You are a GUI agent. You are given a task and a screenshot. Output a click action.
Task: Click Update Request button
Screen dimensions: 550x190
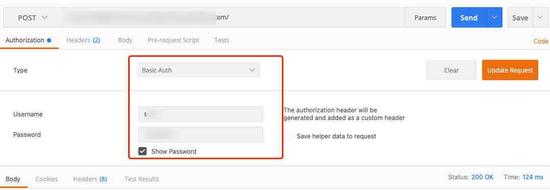[x=510, y=70]
